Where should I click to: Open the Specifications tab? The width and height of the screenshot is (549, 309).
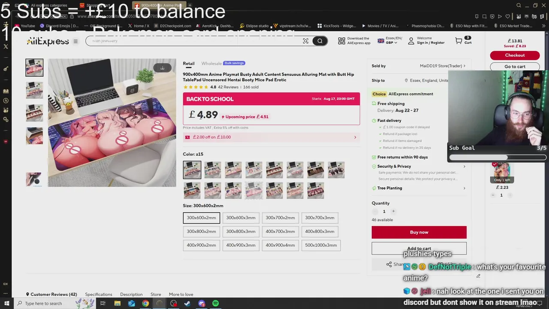[x=99, y=294]
